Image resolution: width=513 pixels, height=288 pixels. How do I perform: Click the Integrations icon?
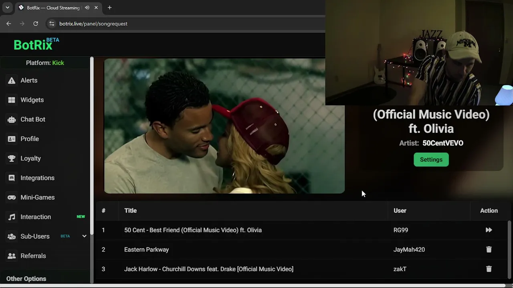(x=12, y=178)
